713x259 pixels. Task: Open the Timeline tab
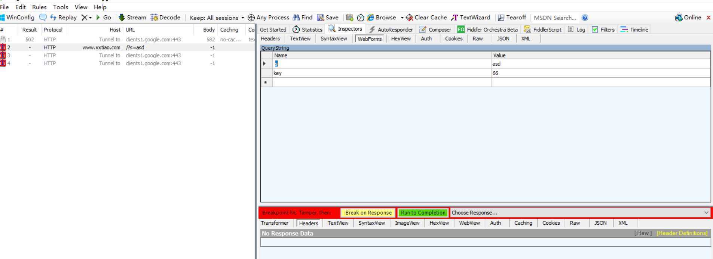634,29
